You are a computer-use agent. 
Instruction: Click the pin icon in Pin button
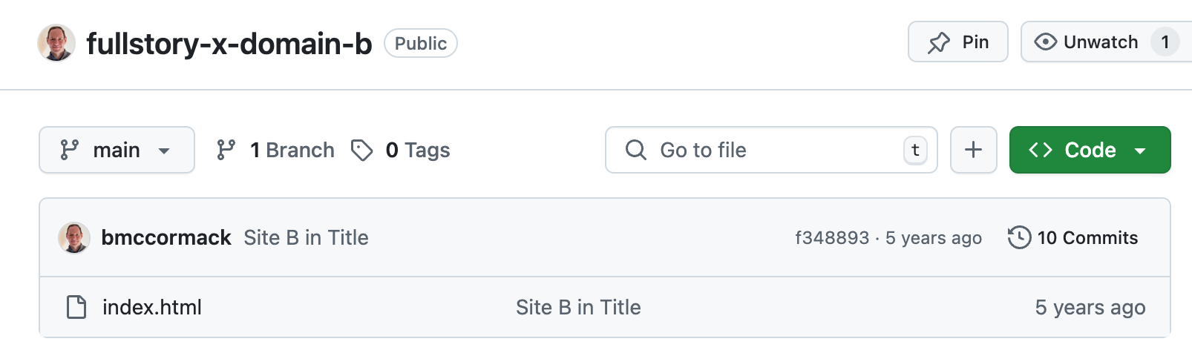pos(939,43)
